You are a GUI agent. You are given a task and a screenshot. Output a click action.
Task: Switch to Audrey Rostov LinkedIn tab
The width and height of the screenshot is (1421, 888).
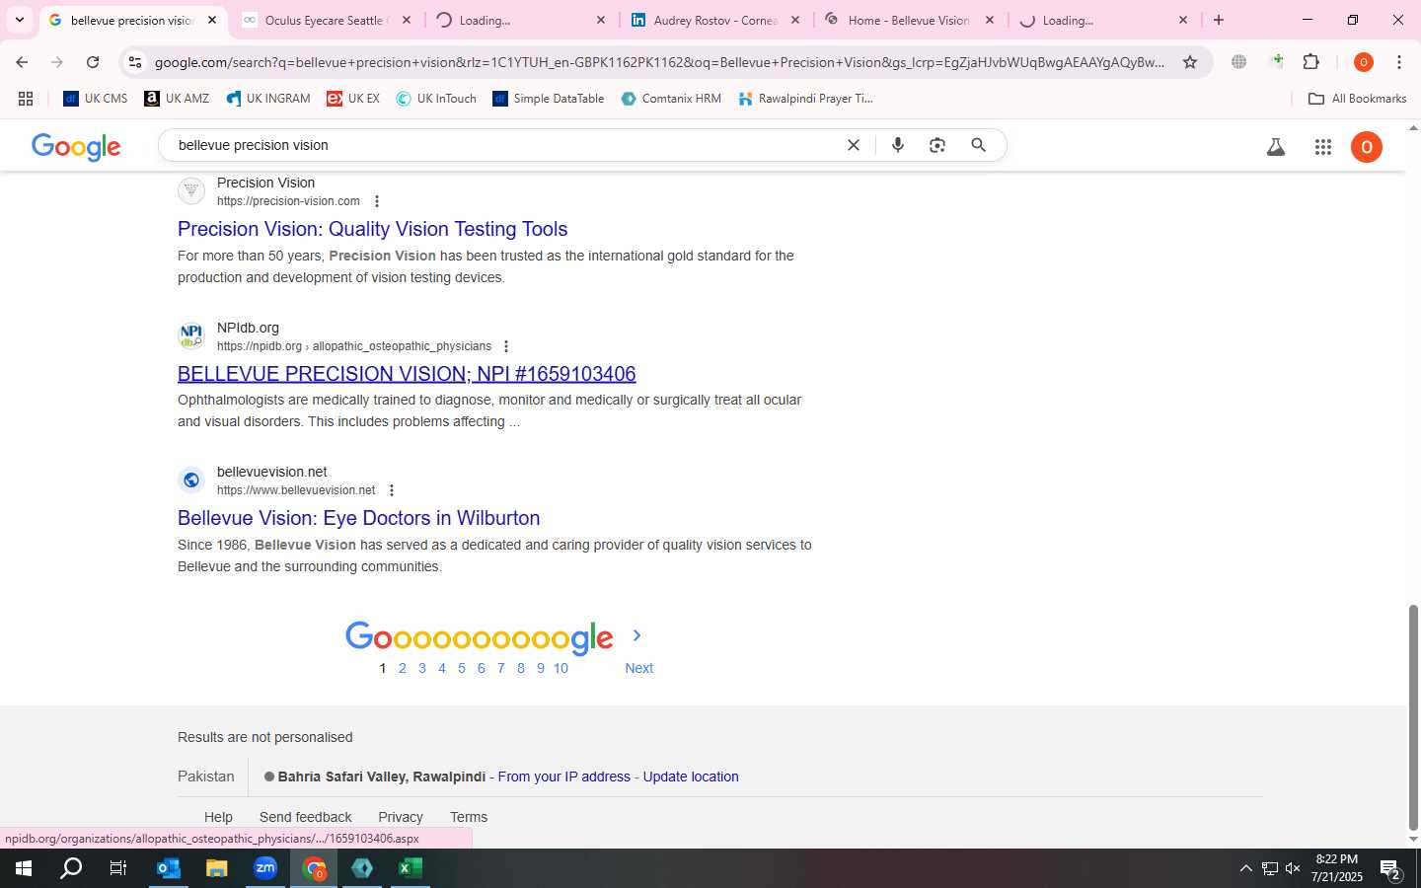tap(715, 20)
